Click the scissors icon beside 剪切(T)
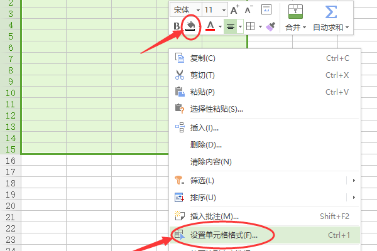The height and width of the screenshot is (251, 377). click(x=180, y=75)
